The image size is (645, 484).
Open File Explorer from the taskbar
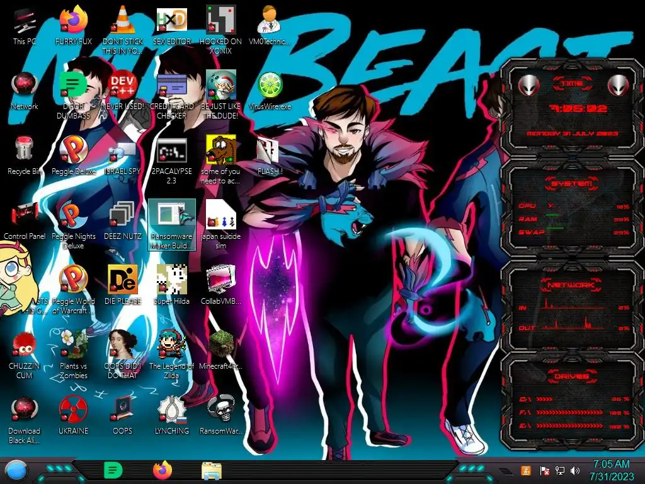[x=212, y=471]
